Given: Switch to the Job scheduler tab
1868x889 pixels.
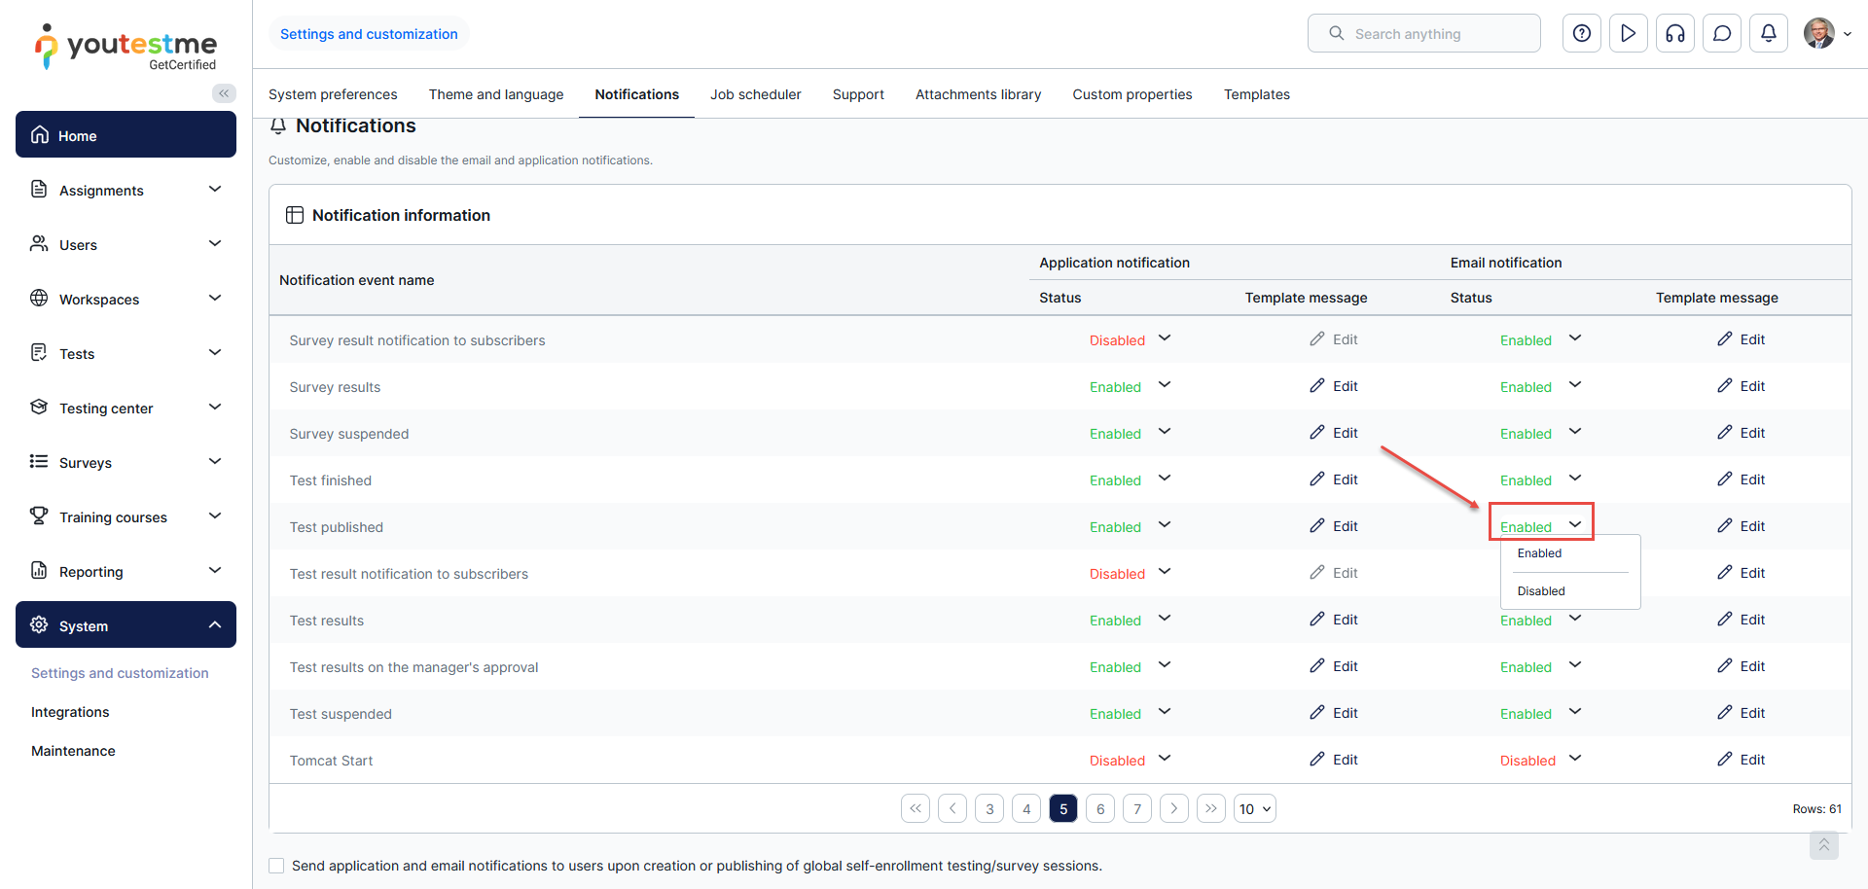Looking at the screenshot, I should pos(755,94).
